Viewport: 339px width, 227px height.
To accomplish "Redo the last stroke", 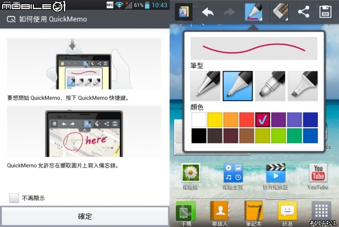I will tap(229, 12).
